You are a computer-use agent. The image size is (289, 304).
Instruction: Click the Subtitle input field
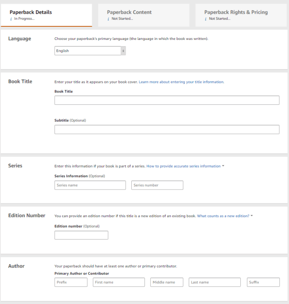166,129
